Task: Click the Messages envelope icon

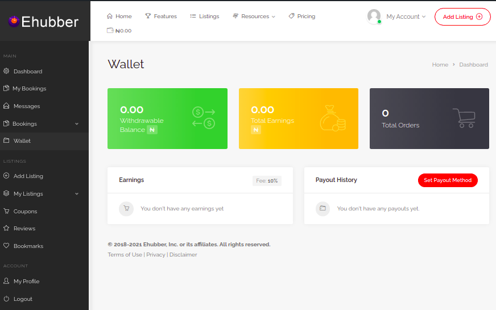Action: click(x=6, y=106)
